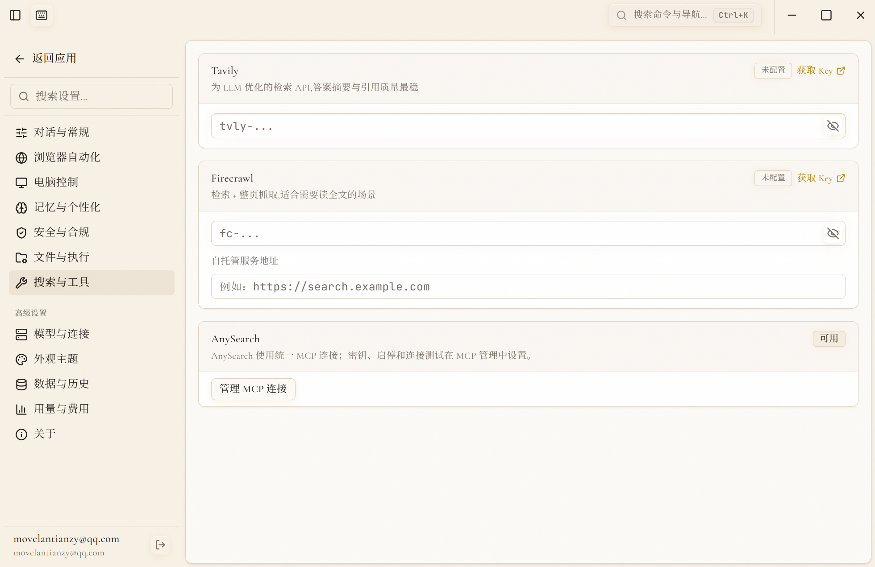
Task: Focus the 自托管服务地址 URL field
Action: (528, 286)
